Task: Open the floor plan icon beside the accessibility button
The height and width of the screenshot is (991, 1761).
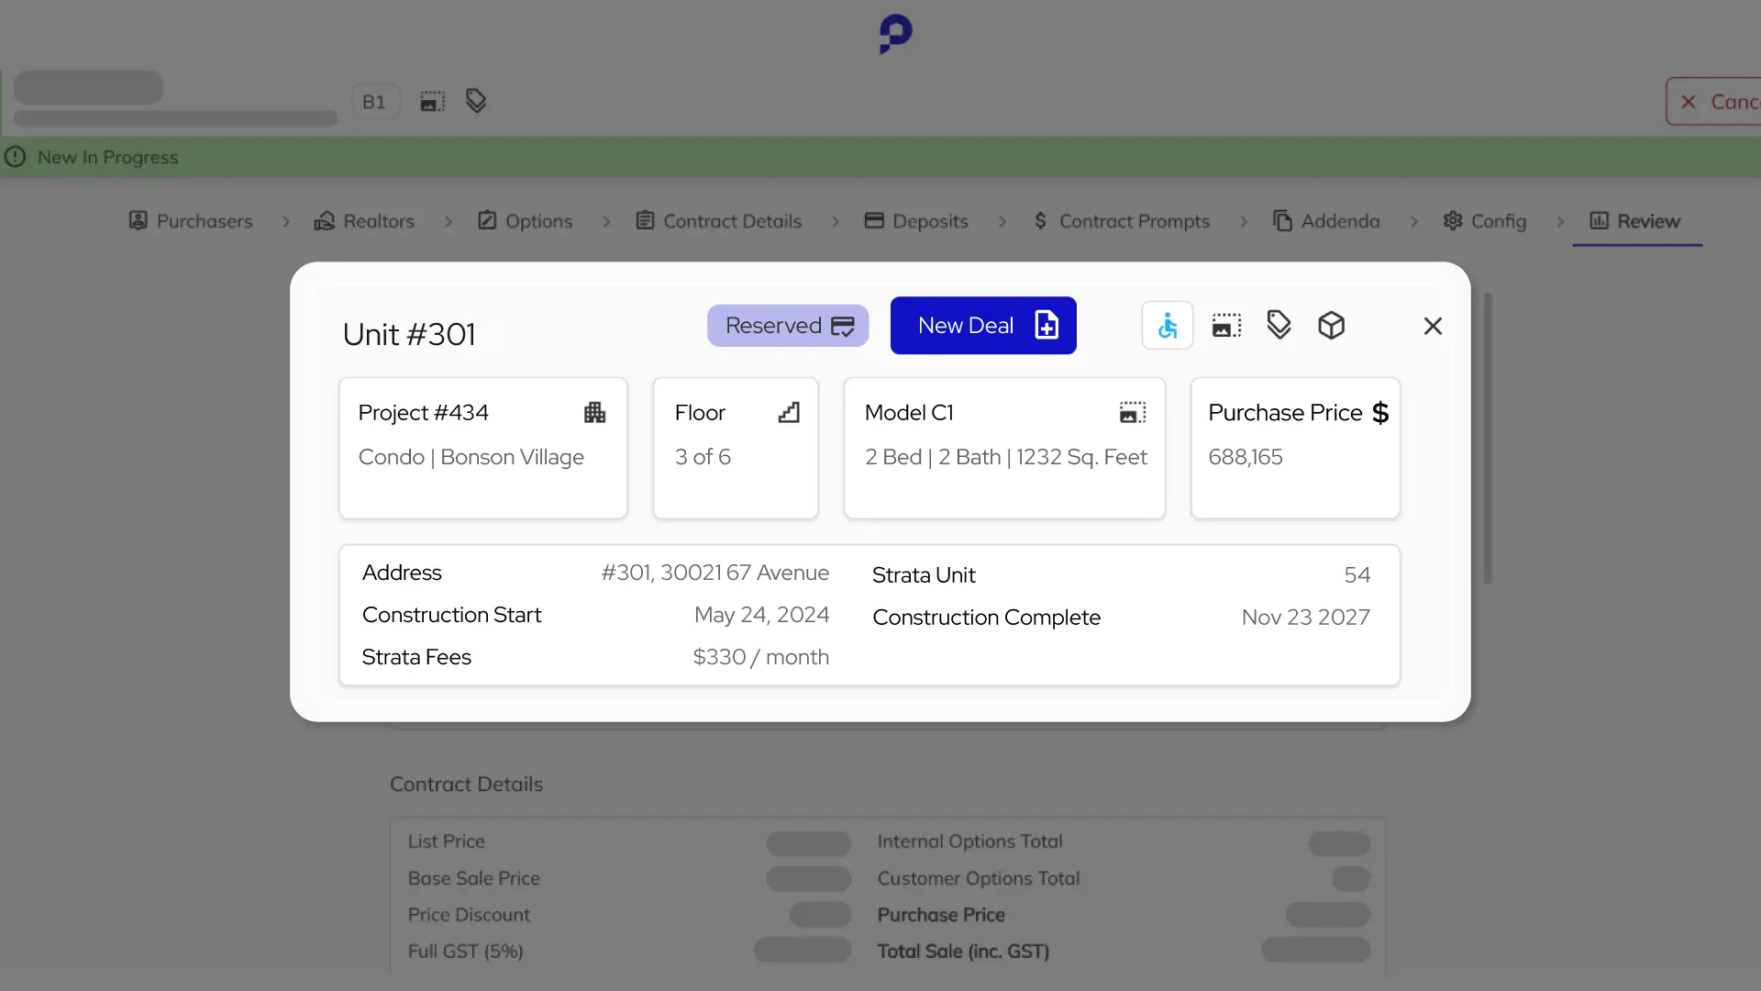Action: click(1225, 325)
